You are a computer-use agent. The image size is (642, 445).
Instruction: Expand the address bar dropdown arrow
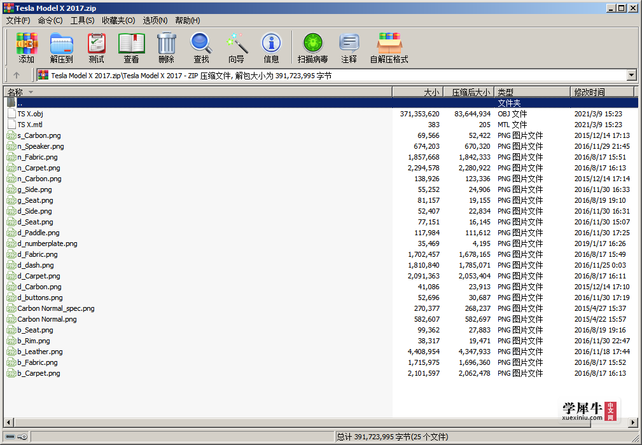pyautogui.click(x=631, y=75)
